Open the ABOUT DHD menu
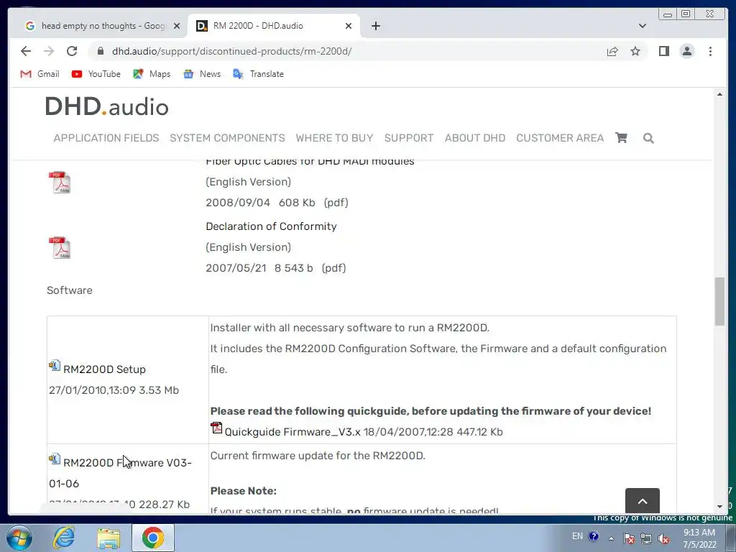 click(475, 138)
